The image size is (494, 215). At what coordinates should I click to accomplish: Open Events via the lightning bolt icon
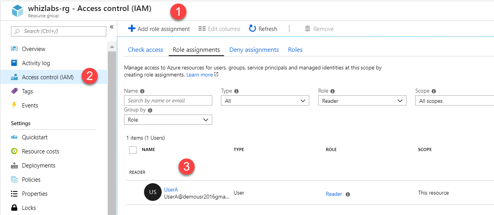click(x=15, y=106)
